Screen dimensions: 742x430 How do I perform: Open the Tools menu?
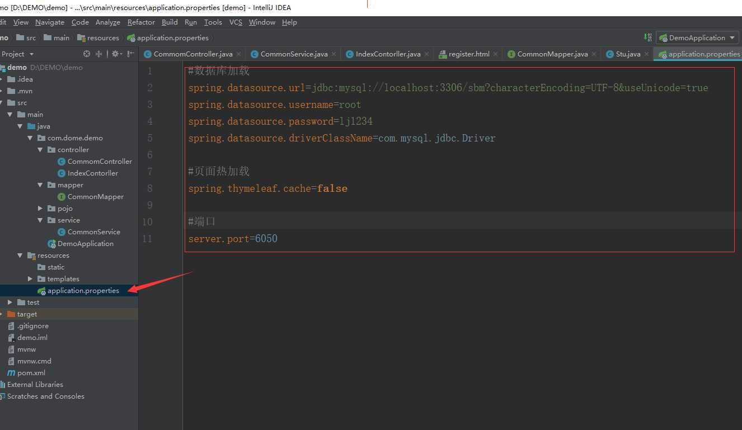pos(213,22)
